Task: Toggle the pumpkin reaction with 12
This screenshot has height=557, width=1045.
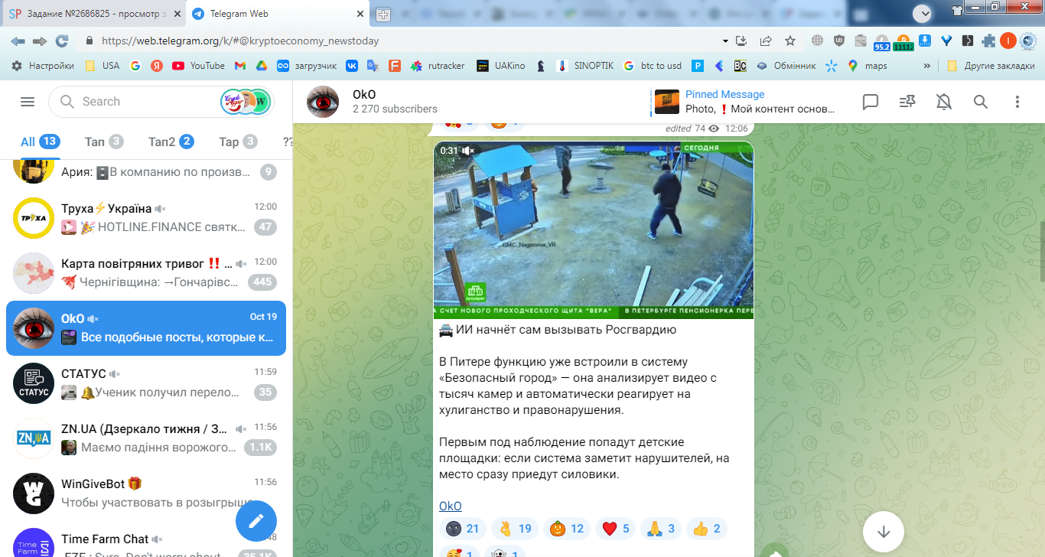Action: 567,528
